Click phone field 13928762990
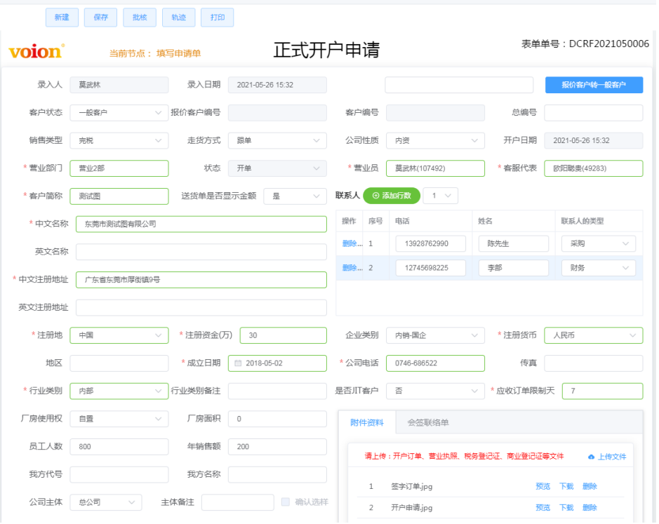This screenshot has width=659, height=524. point(431,243)
